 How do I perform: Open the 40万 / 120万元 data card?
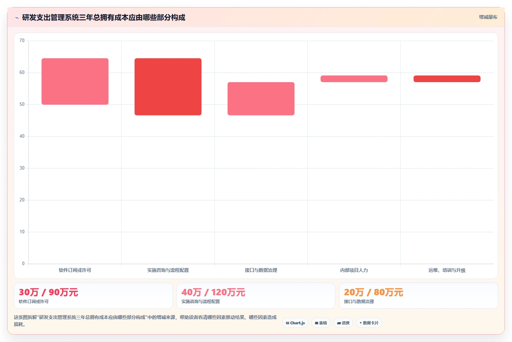point(256,296)
